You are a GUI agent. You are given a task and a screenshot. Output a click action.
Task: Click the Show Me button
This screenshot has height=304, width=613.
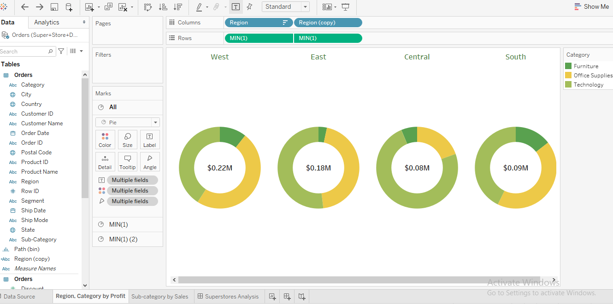[x=591, y=6]
